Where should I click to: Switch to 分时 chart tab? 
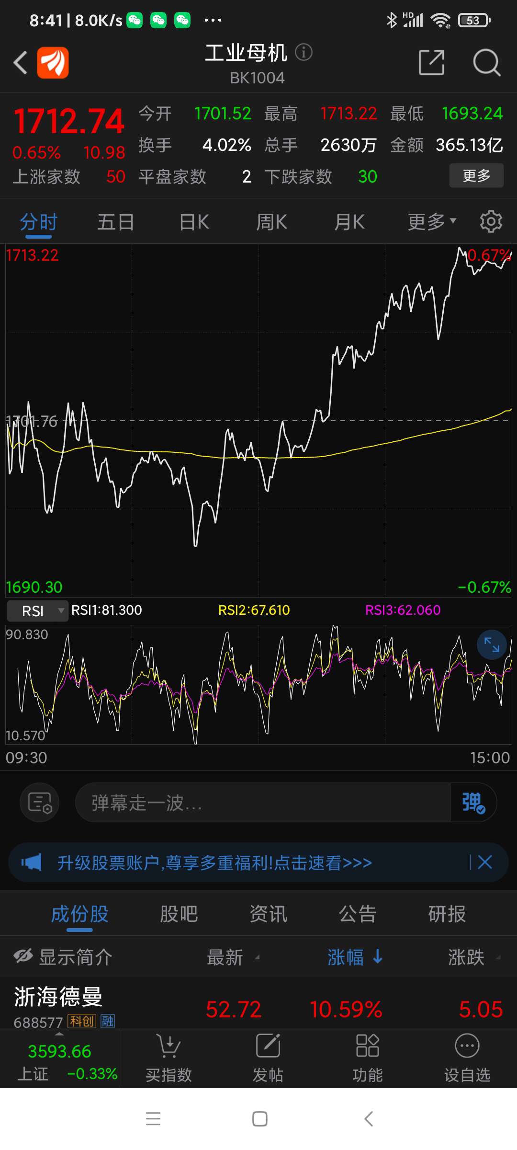click(39, 222)
